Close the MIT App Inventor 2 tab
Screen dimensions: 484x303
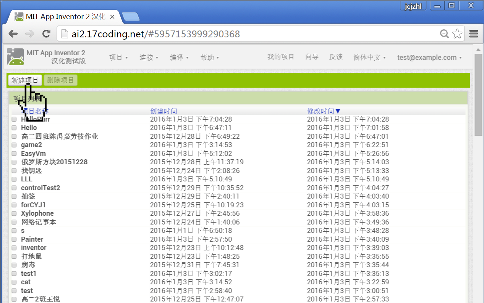click(112, 17)
